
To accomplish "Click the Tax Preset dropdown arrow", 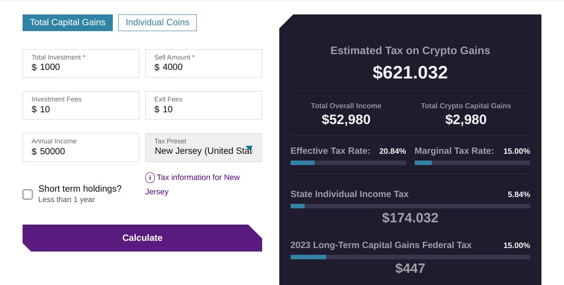I will [x=249, y=149].
